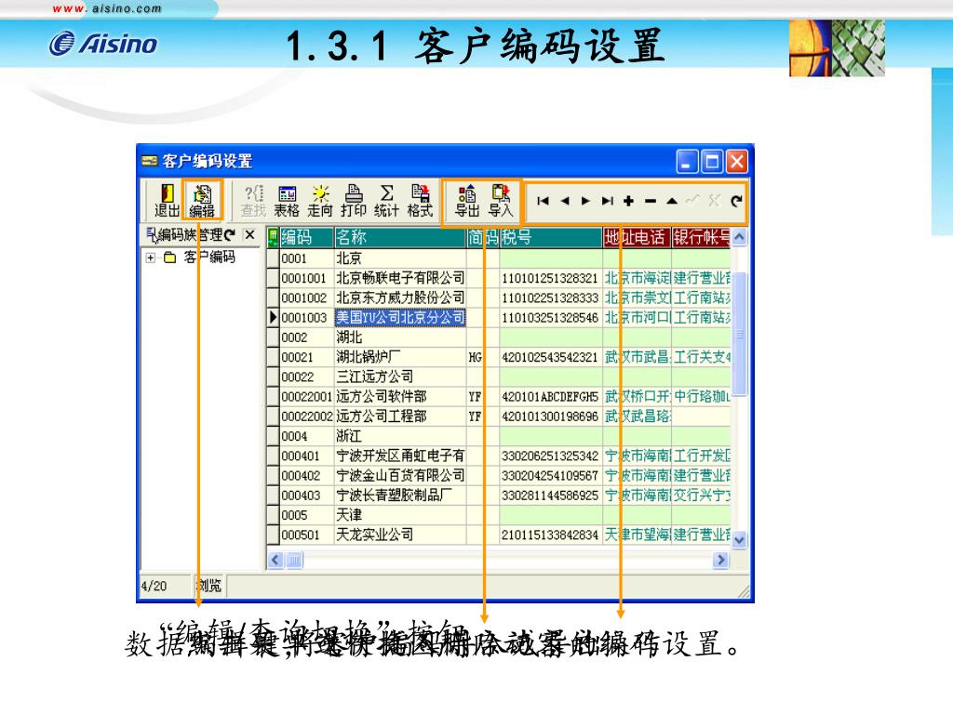This screenshot has width=953, height=714.
Task: Select the 客户编码 folder in tree
Action: [208, 258]
